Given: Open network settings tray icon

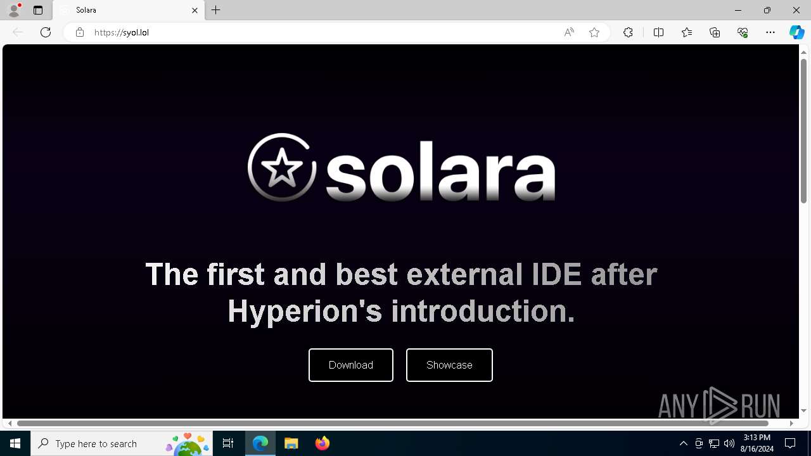Looking at the screenshot, I should [714, 443].
